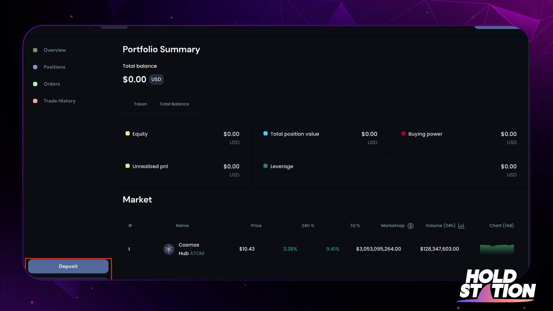Viewport: 553px width, 311px height.
Task: Click the Unrealized pnl label
Action: click(150, 167)
